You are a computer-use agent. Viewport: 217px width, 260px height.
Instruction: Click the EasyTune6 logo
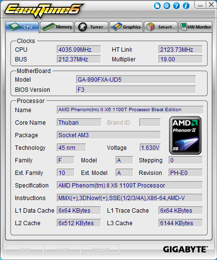(43, 10)
